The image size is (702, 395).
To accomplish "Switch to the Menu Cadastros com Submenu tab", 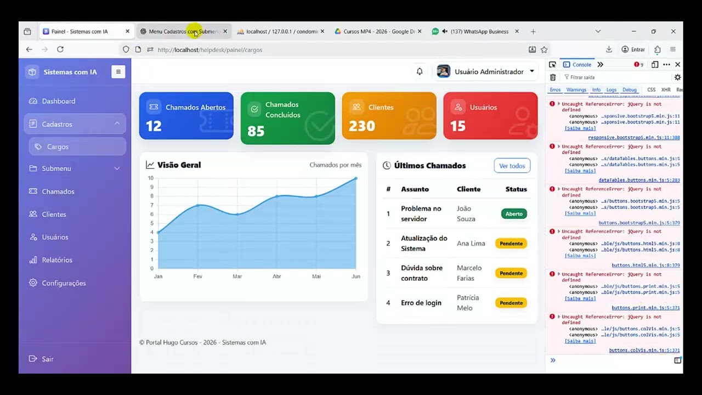I will [x=183, y=31].
